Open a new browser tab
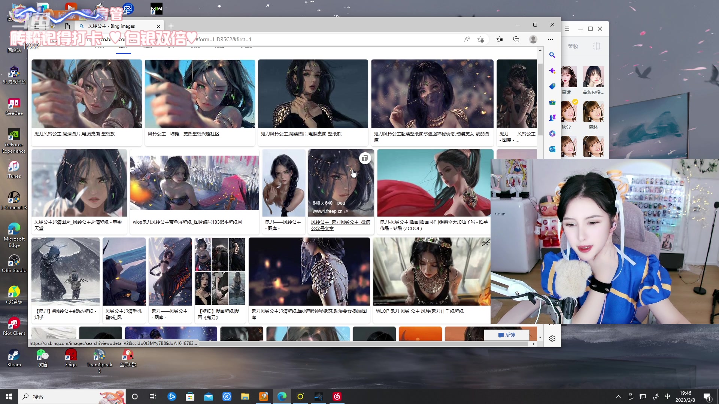This screenshot has height=404, width=719. (171, 26)
